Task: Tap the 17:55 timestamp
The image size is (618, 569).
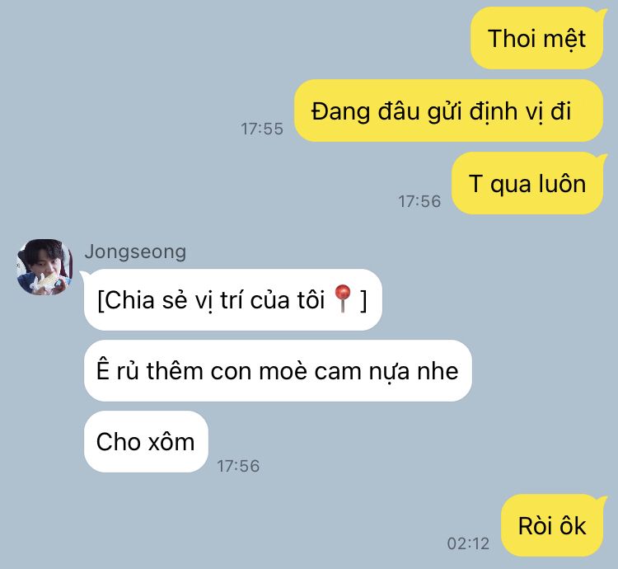Action: pyautogui.click(x=262, y=129)
